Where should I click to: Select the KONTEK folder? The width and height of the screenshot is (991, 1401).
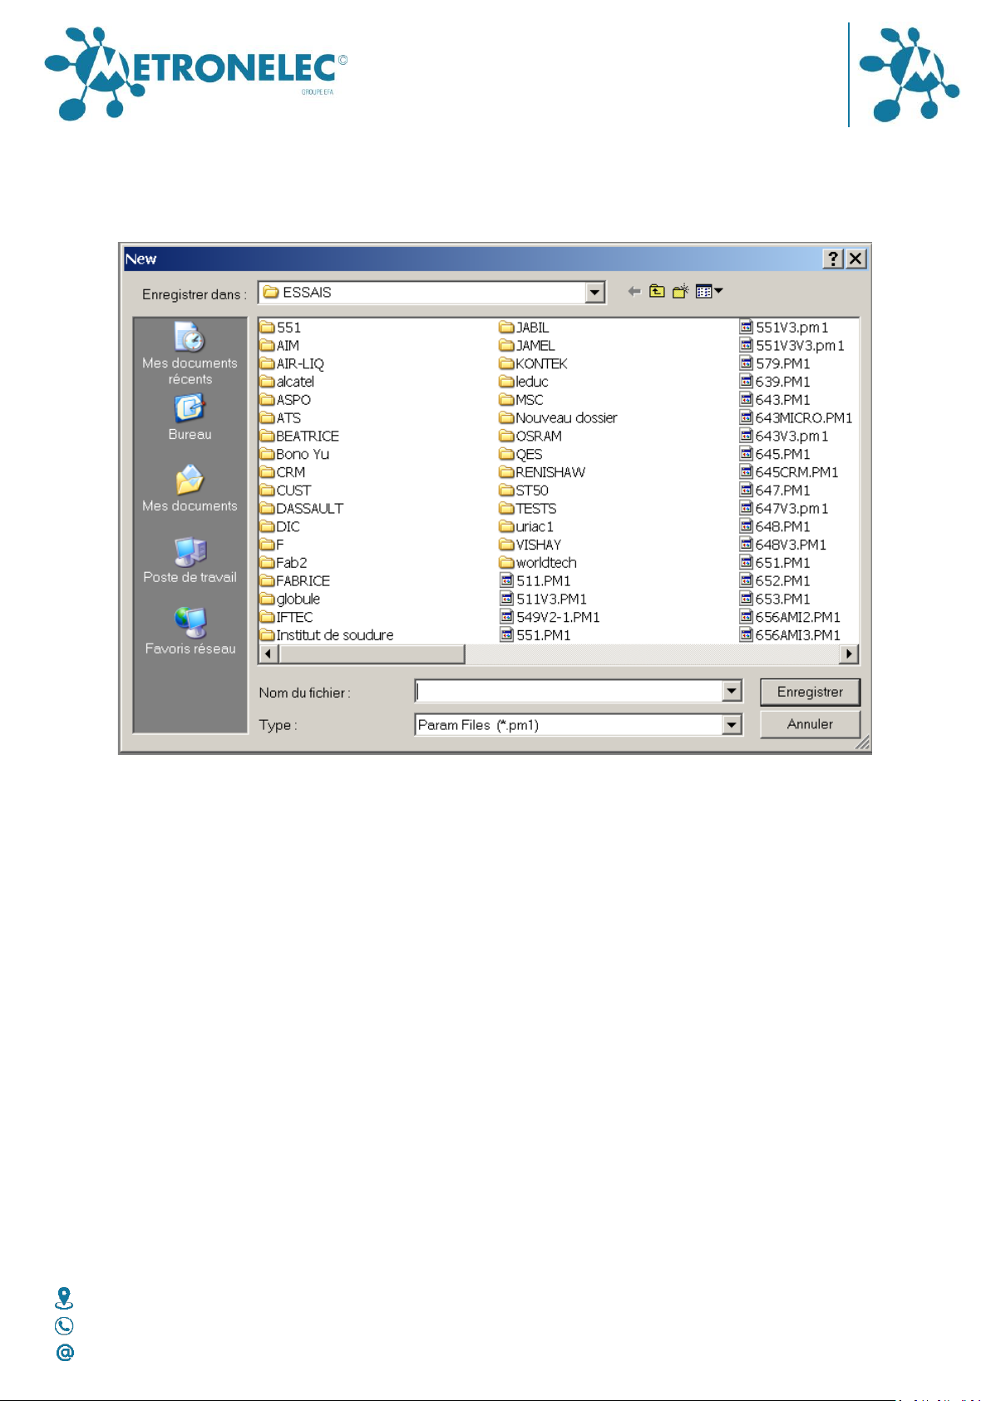(533, 364)
